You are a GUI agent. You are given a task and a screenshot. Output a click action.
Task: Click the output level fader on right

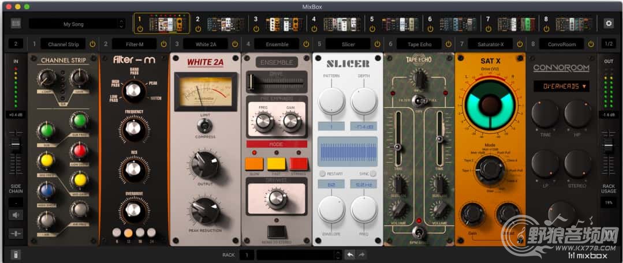pyautogui.click(x=609, y=145)
